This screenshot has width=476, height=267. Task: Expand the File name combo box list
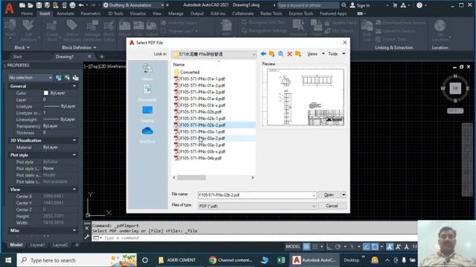point(314,195)
